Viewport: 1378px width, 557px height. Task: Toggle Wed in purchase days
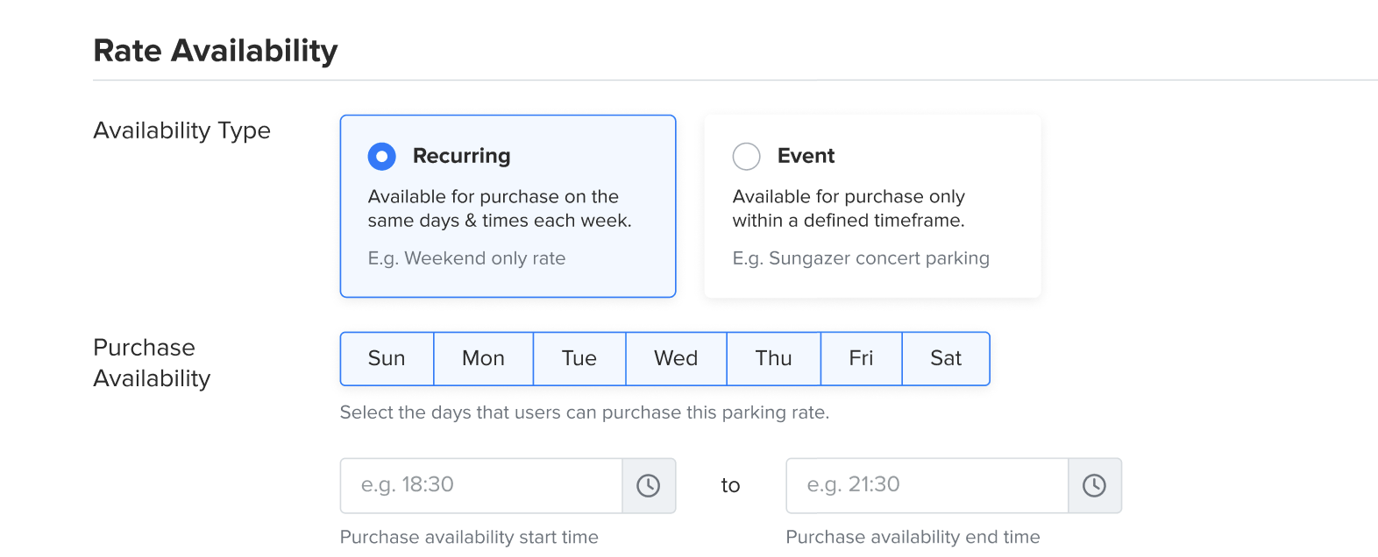coord(676,359)
